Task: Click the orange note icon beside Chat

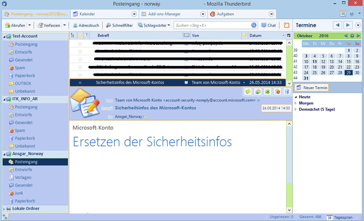Action: pyautogui.click(x=287, y=25)
